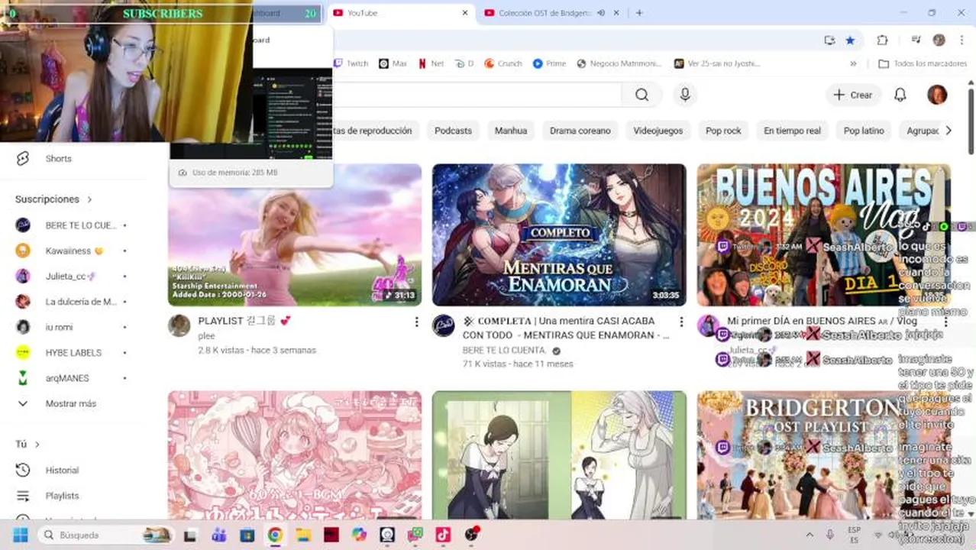Mute the Bridgerton tab audio icon
The image size is (976, 550).
[601, 13]
